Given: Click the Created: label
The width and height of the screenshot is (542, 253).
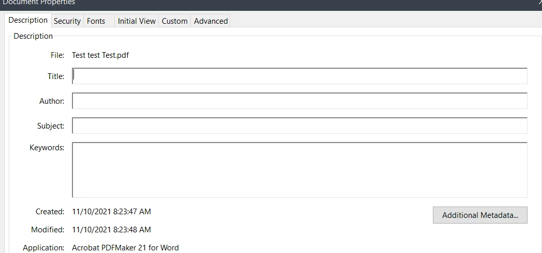Looking at the screenshot, I should (50, 212).
